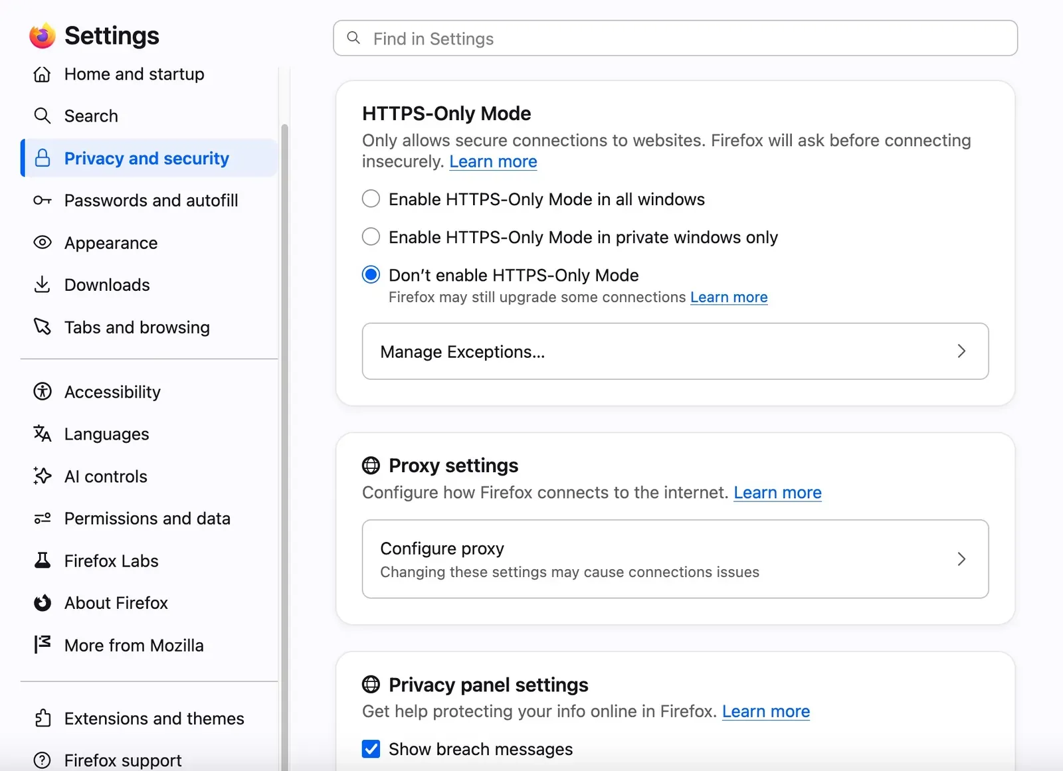The image size is (1063, 771).
Task: Open the Downloads settings section
Action: (x=149, y=285)
